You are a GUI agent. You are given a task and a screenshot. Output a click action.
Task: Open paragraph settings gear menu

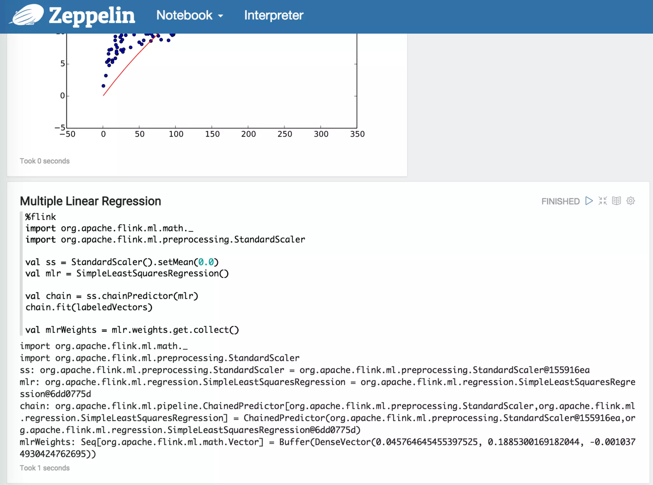630,201
